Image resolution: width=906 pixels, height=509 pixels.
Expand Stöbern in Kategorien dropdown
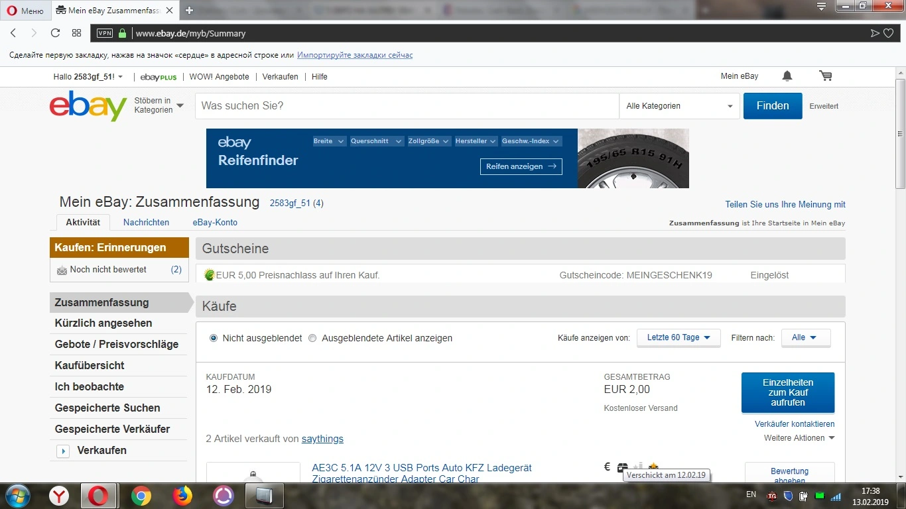point(159,105)
